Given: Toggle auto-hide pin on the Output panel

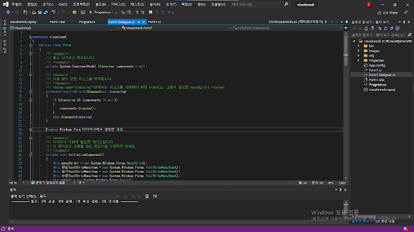Looking at the screenshot, I should tap(341, 189).
